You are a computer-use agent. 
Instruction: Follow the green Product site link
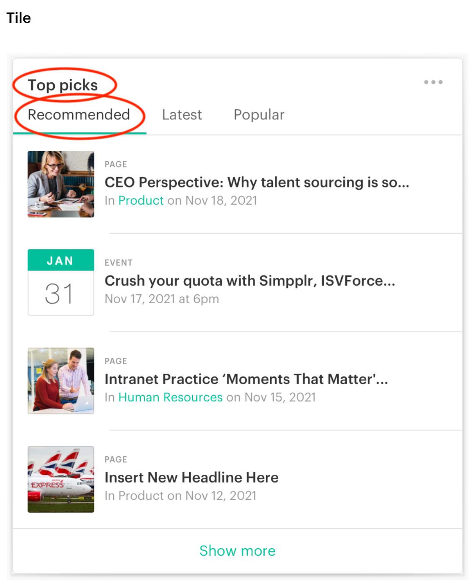[x=141, y=200]
